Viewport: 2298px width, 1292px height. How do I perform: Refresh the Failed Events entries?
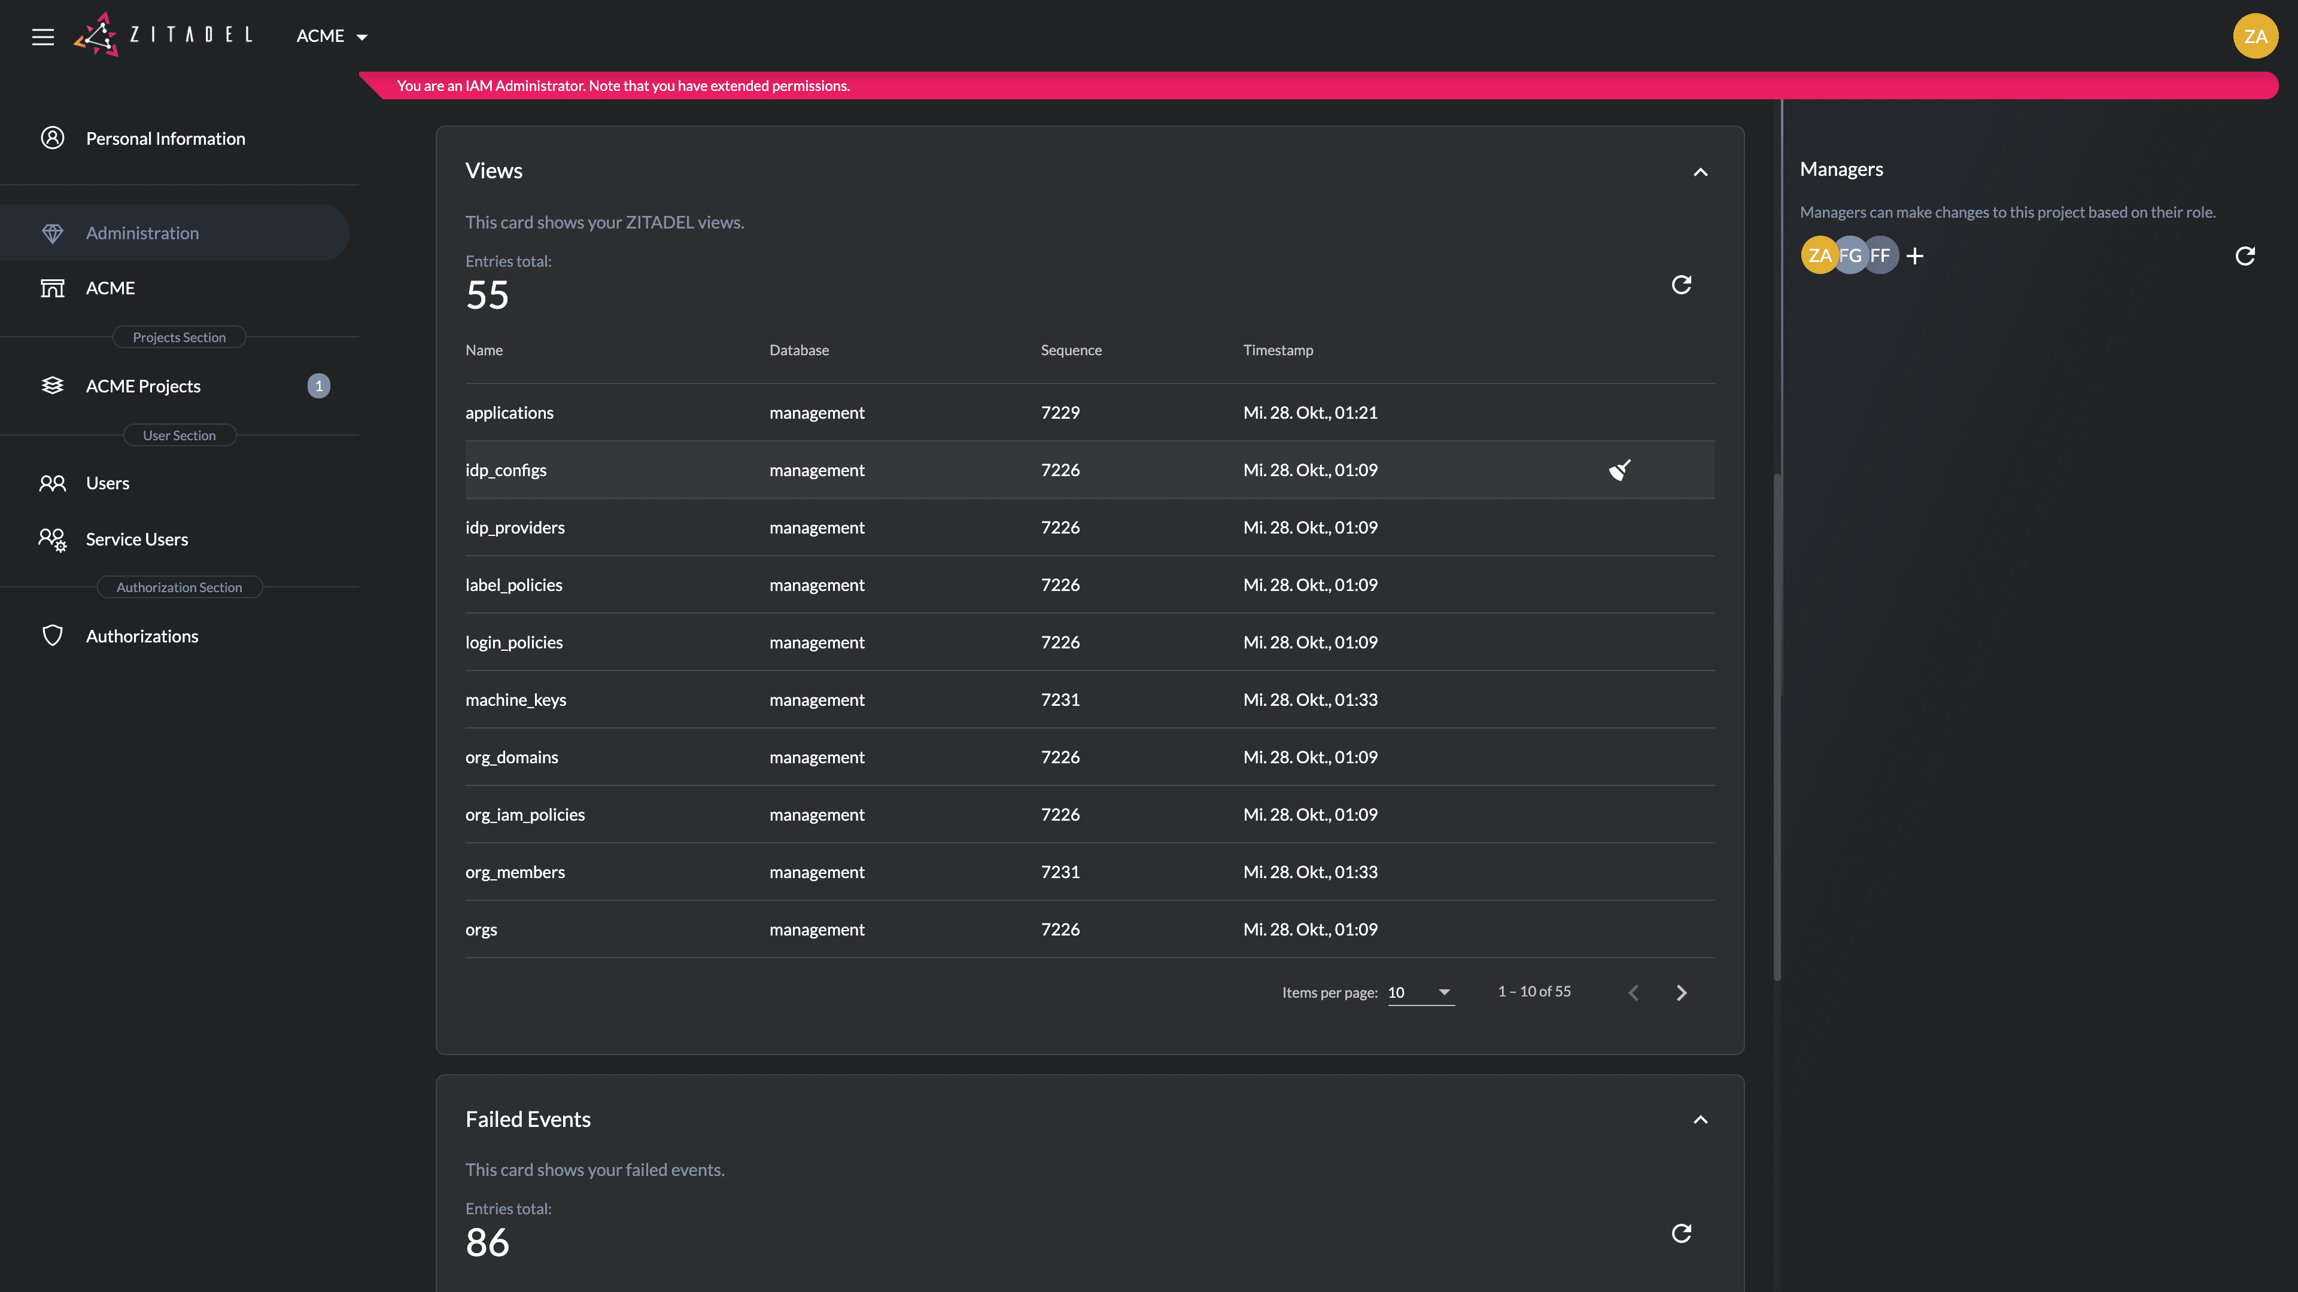[1680, 1233]
